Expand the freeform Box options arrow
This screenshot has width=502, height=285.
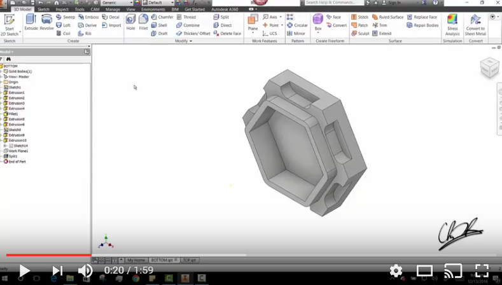pos(317,32)
